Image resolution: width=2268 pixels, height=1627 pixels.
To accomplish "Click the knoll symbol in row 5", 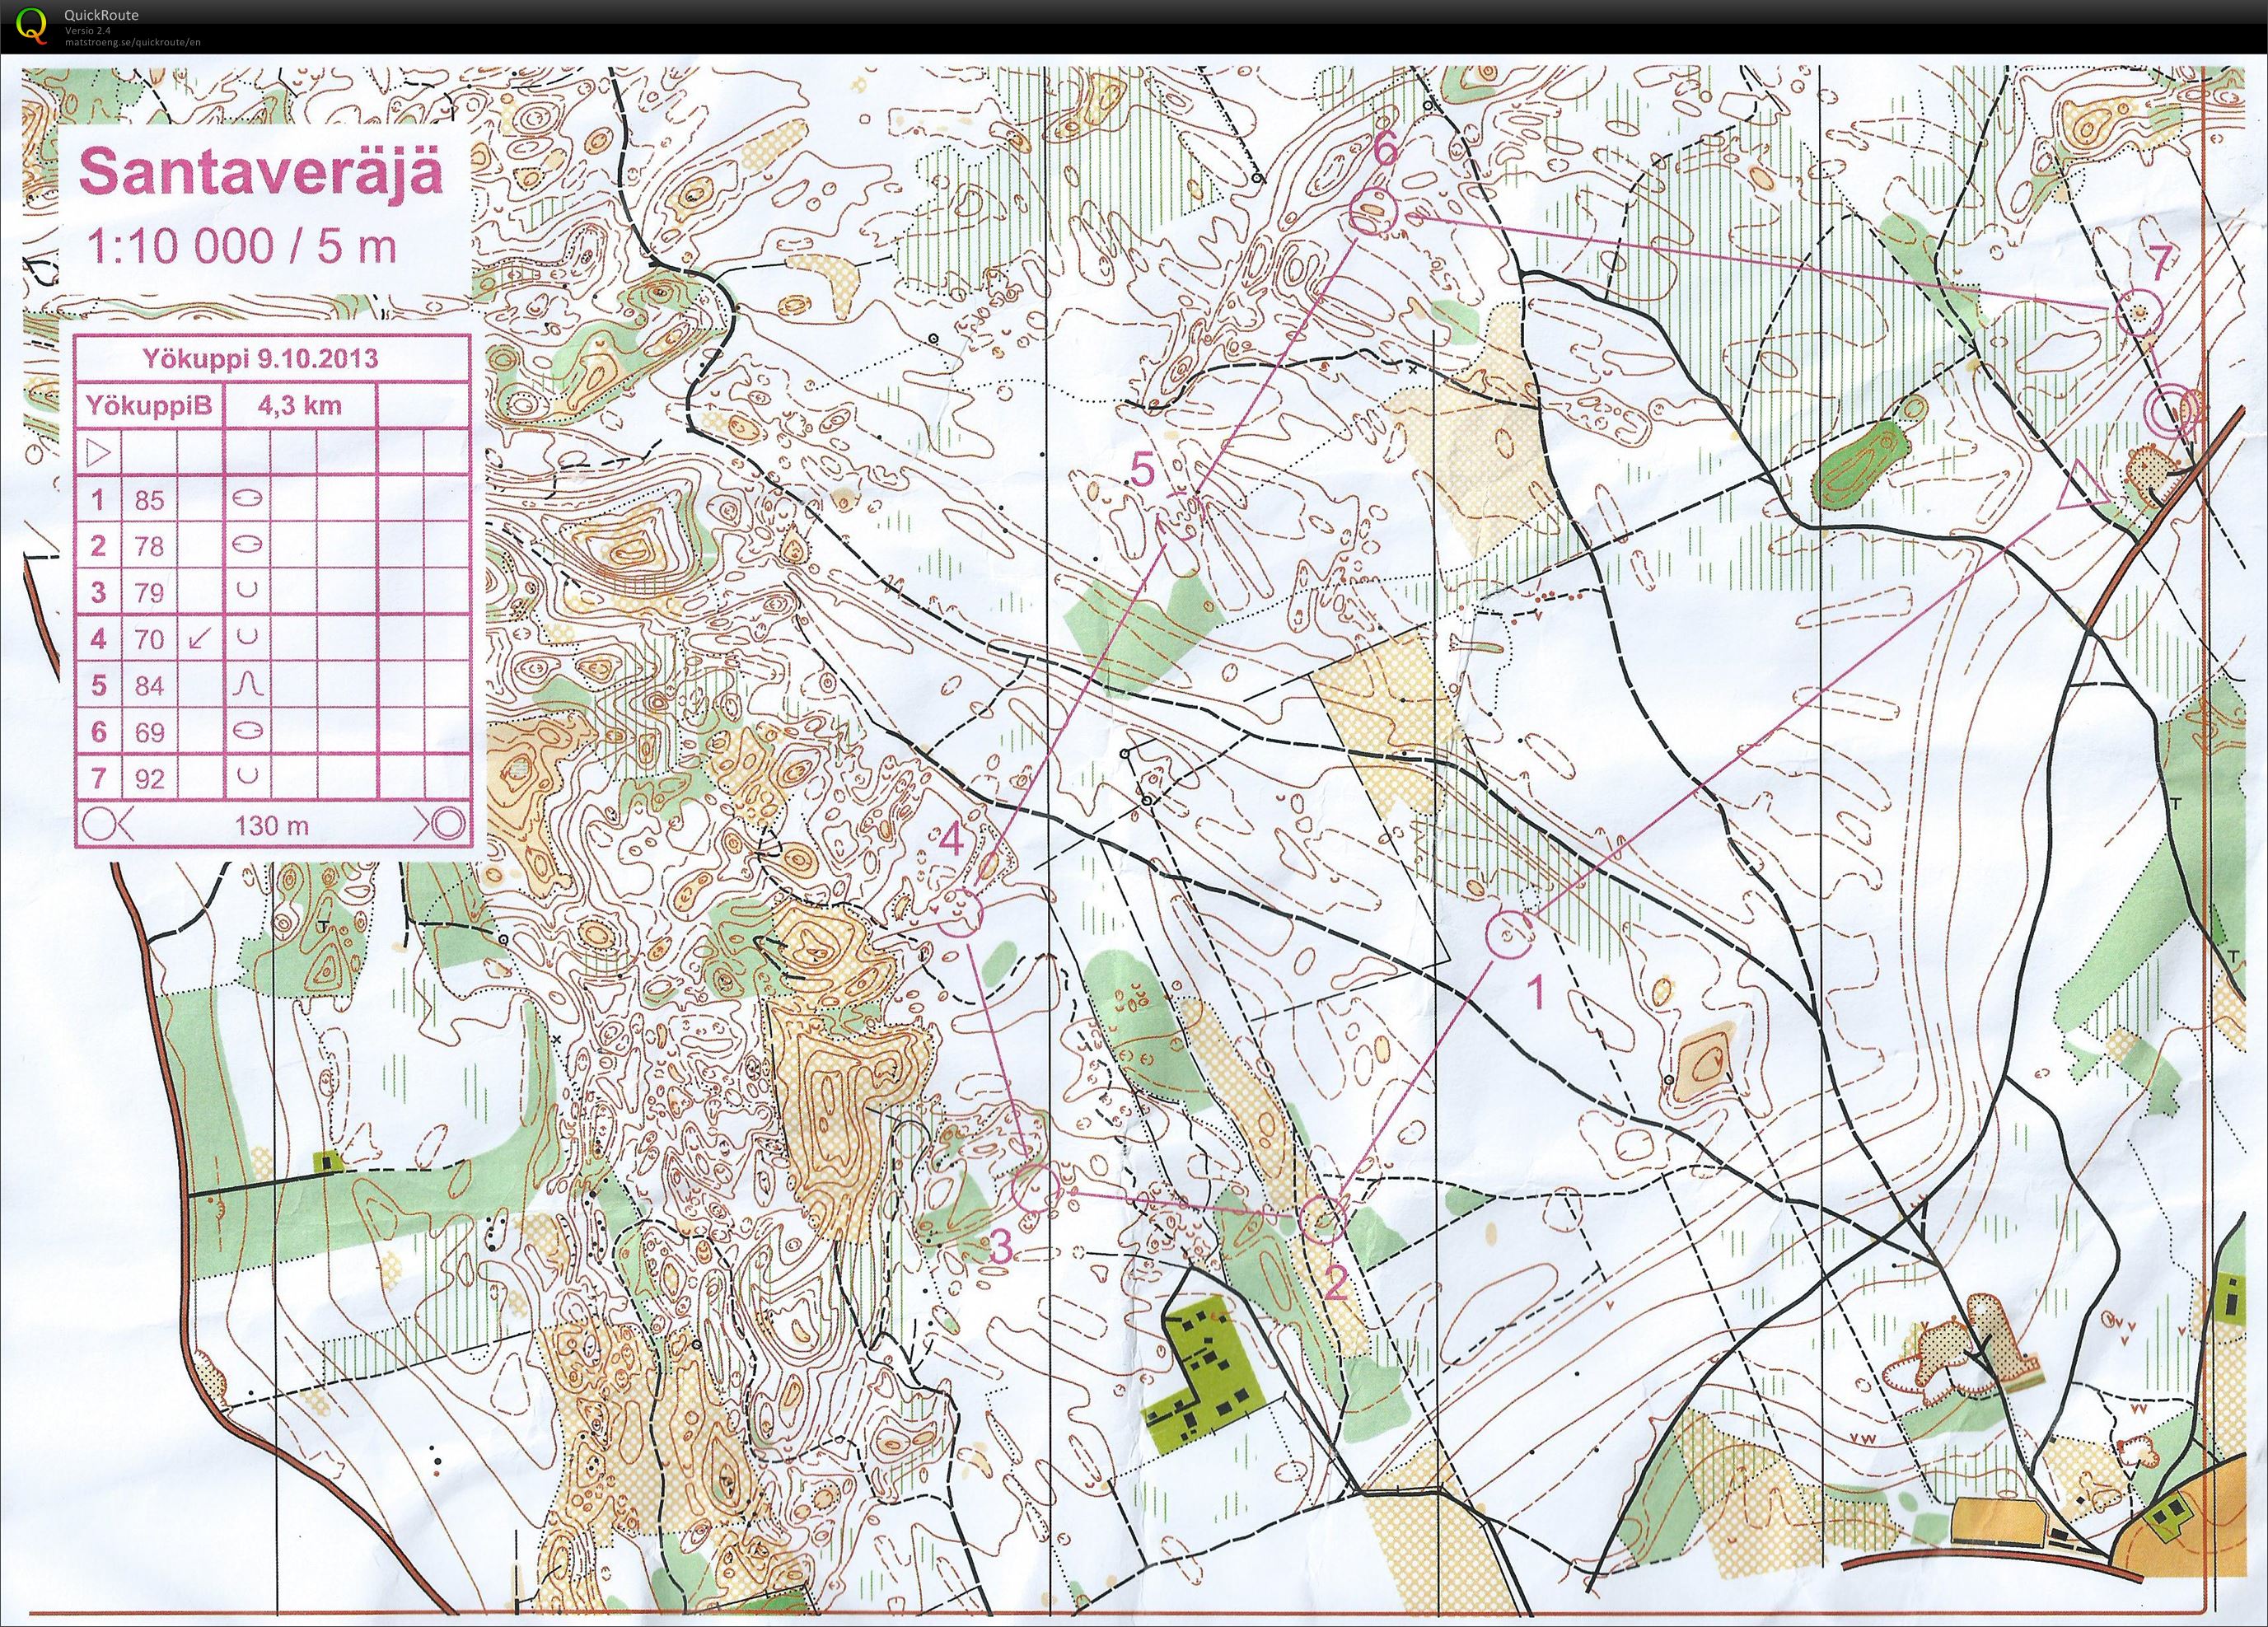I will click(247, 684).
